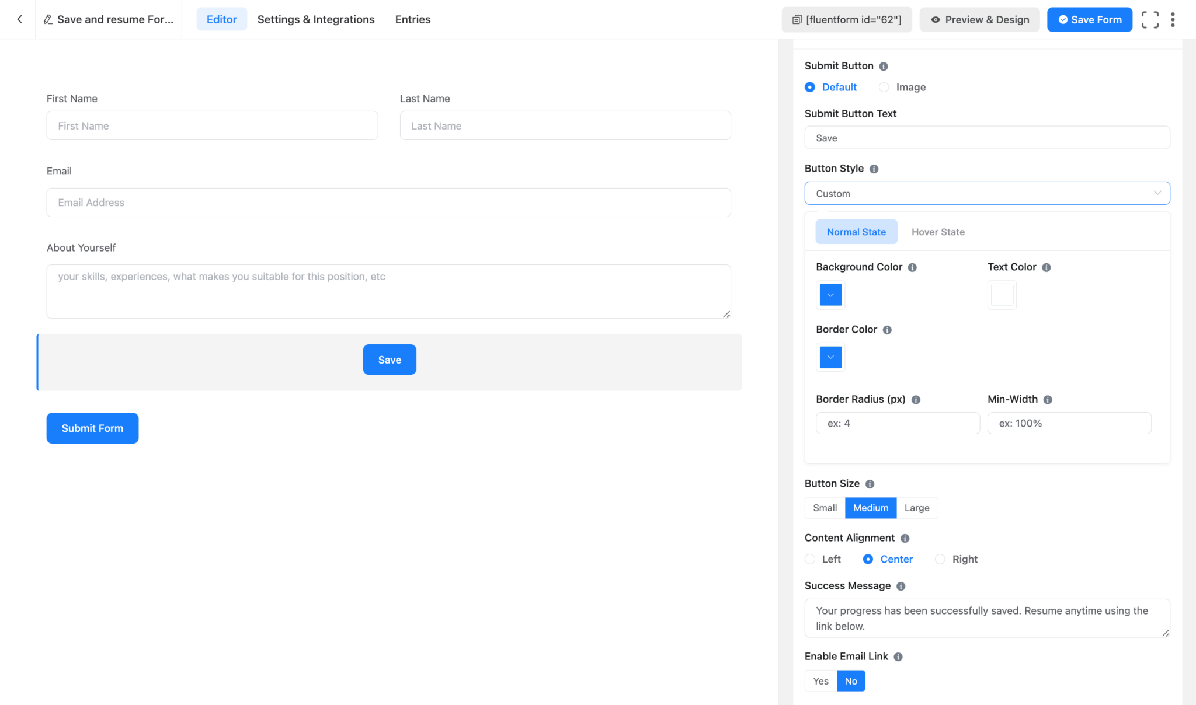The height and width of the screenshot is (705, 1196).
Task: Switch to the Hover State tab
Action: pyautogui.click(x=938, y=232)
